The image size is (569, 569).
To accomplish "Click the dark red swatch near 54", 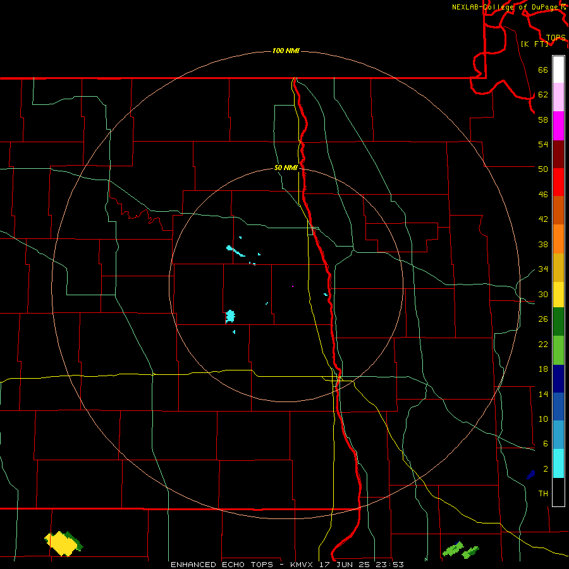I will pos(558,154).
